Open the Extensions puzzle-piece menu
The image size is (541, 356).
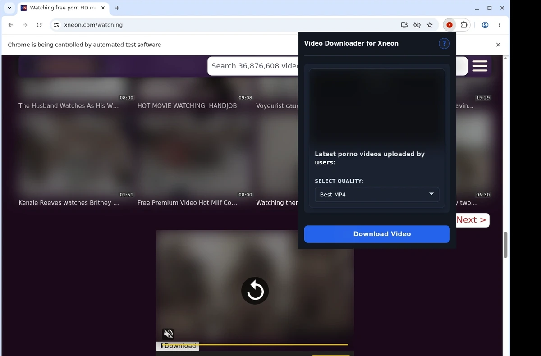click(x=463, y=25)
